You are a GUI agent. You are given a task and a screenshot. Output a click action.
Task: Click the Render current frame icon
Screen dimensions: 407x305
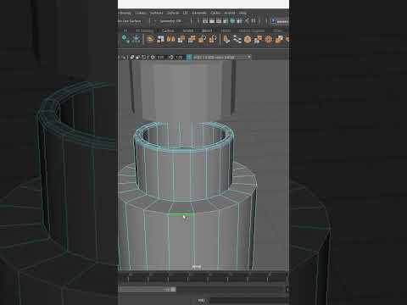(212, 21)
